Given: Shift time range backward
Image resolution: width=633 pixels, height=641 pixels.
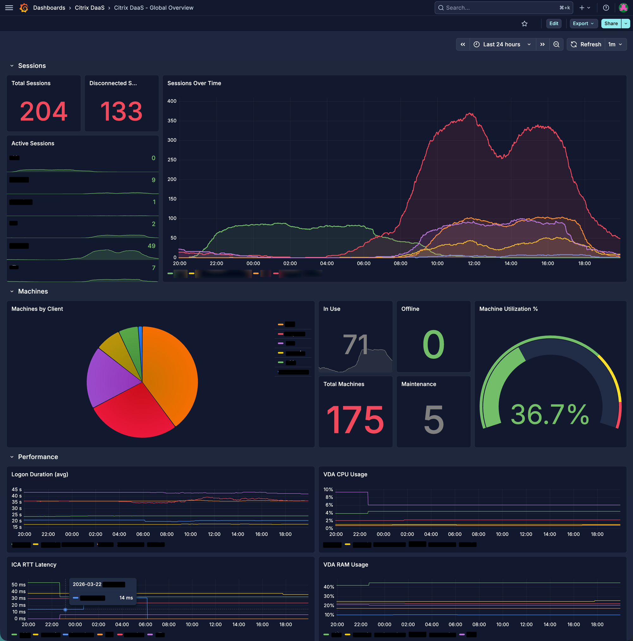Looking at the screenshot, I should [463, 44].
